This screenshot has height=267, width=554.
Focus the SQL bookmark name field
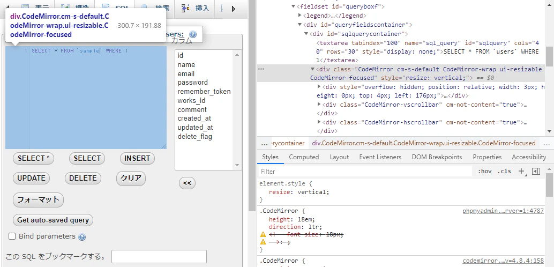click(159, 256)
